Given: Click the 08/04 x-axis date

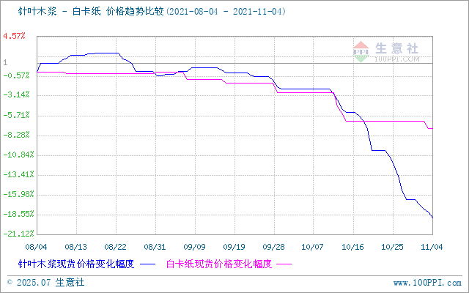Looking at the screenshot, I should point(36,247).
